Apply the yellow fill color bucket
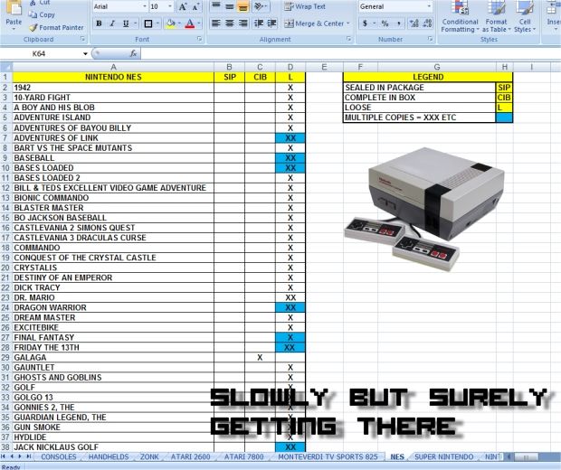 coord(171,23)
